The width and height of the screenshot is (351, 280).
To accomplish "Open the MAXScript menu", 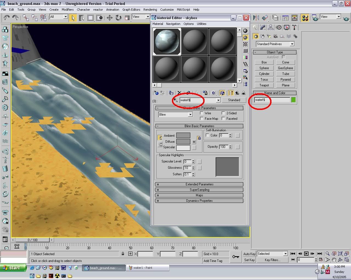I will [x=183, y=10].
